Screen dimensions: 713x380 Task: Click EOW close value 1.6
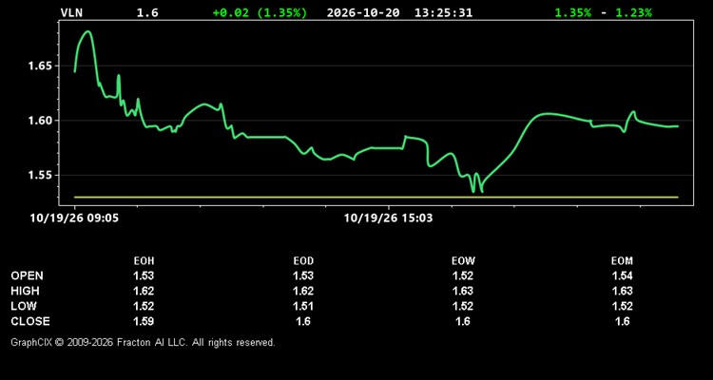(x=463, y=321)
